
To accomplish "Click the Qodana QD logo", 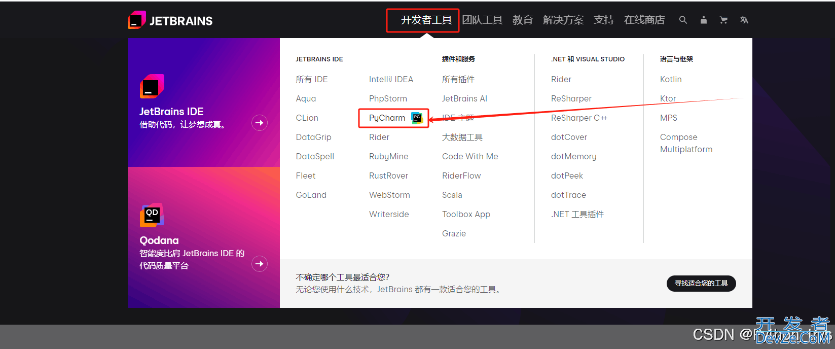I will pos(152,215).
